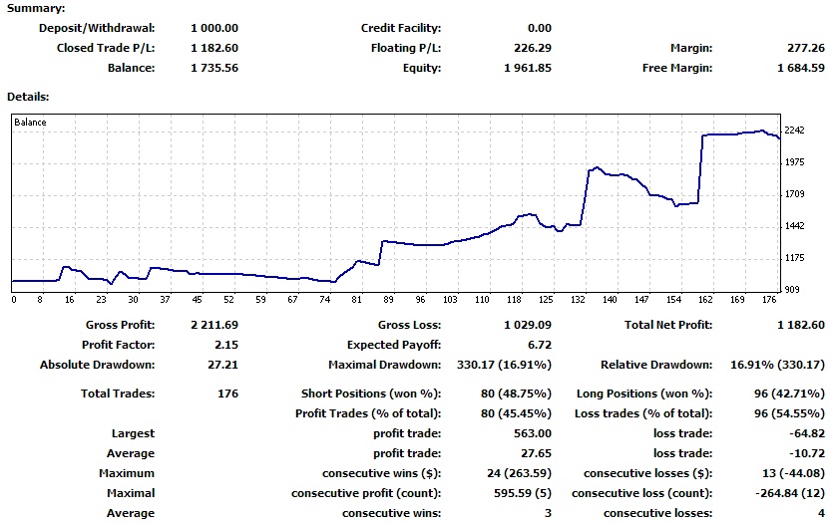Select the Details section heading
Viewport: 836px width, 524px height.
[28, 97]
